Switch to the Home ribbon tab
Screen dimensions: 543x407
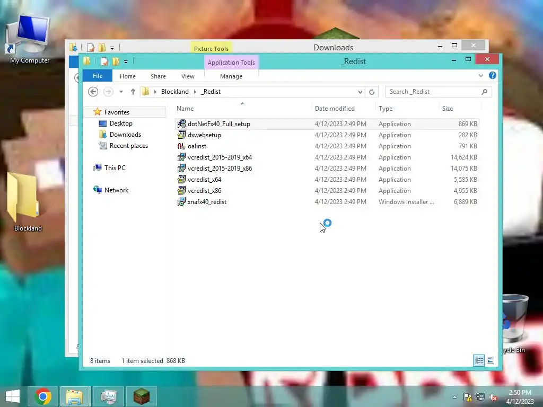click(127, 76)
